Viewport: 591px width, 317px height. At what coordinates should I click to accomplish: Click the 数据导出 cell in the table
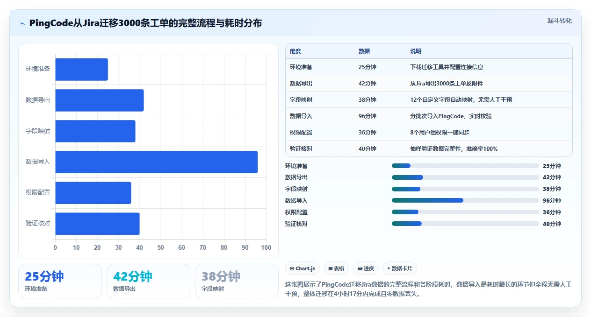(x=301, y=84)
